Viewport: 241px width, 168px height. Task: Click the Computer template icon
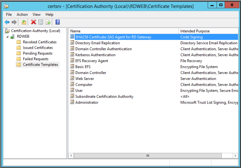pyautogui.click(x=72, y=84)
